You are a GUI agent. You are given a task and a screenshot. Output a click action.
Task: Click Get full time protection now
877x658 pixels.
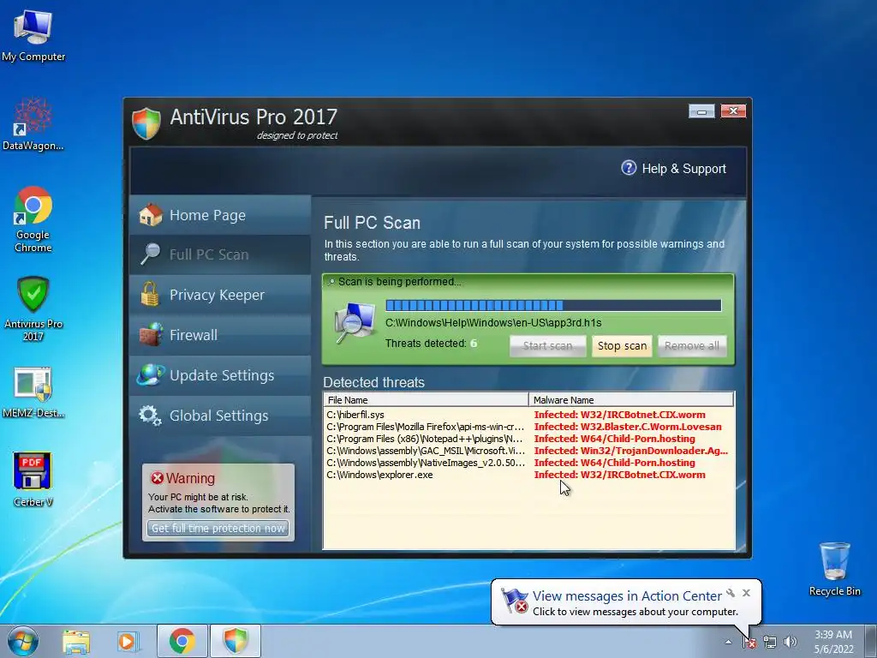pyautogui.click(x=218, y=528)
